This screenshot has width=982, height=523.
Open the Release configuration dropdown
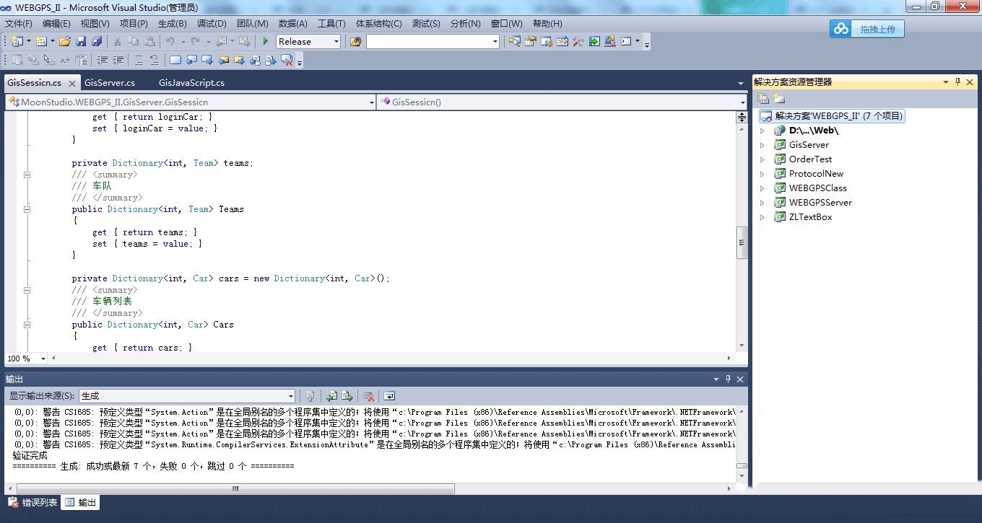point(336,42)
